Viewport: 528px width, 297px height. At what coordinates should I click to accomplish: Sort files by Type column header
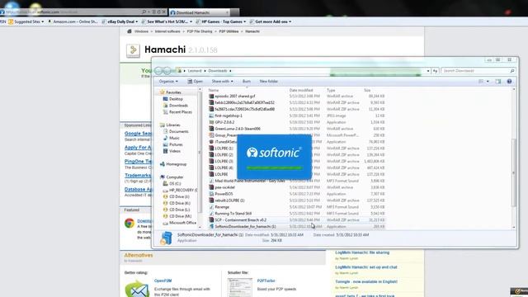[x=331, y=90]
